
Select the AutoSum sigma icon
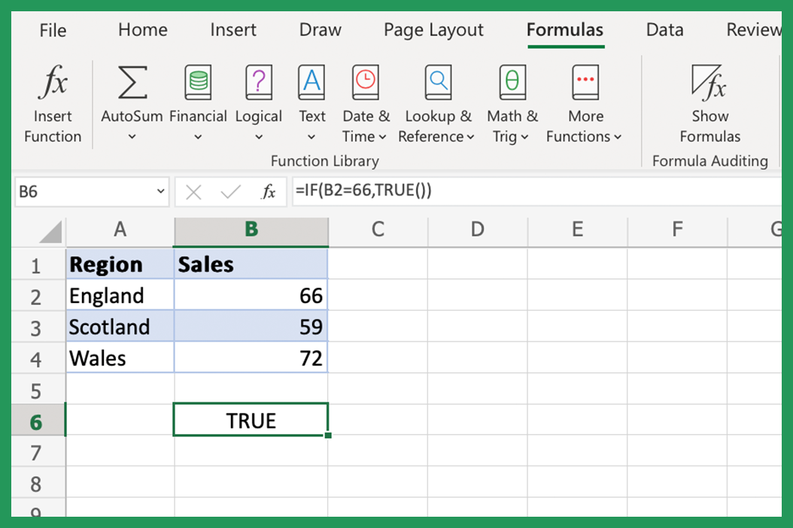pyautogui.click(x=132, y=83)
